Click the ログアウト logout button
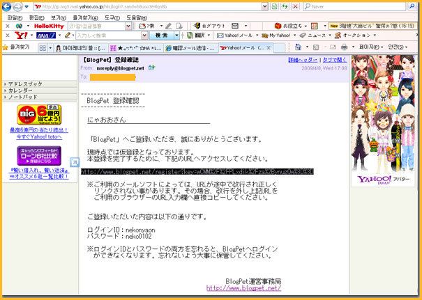This screenshot has height=300, width=422. coord(209,26)
